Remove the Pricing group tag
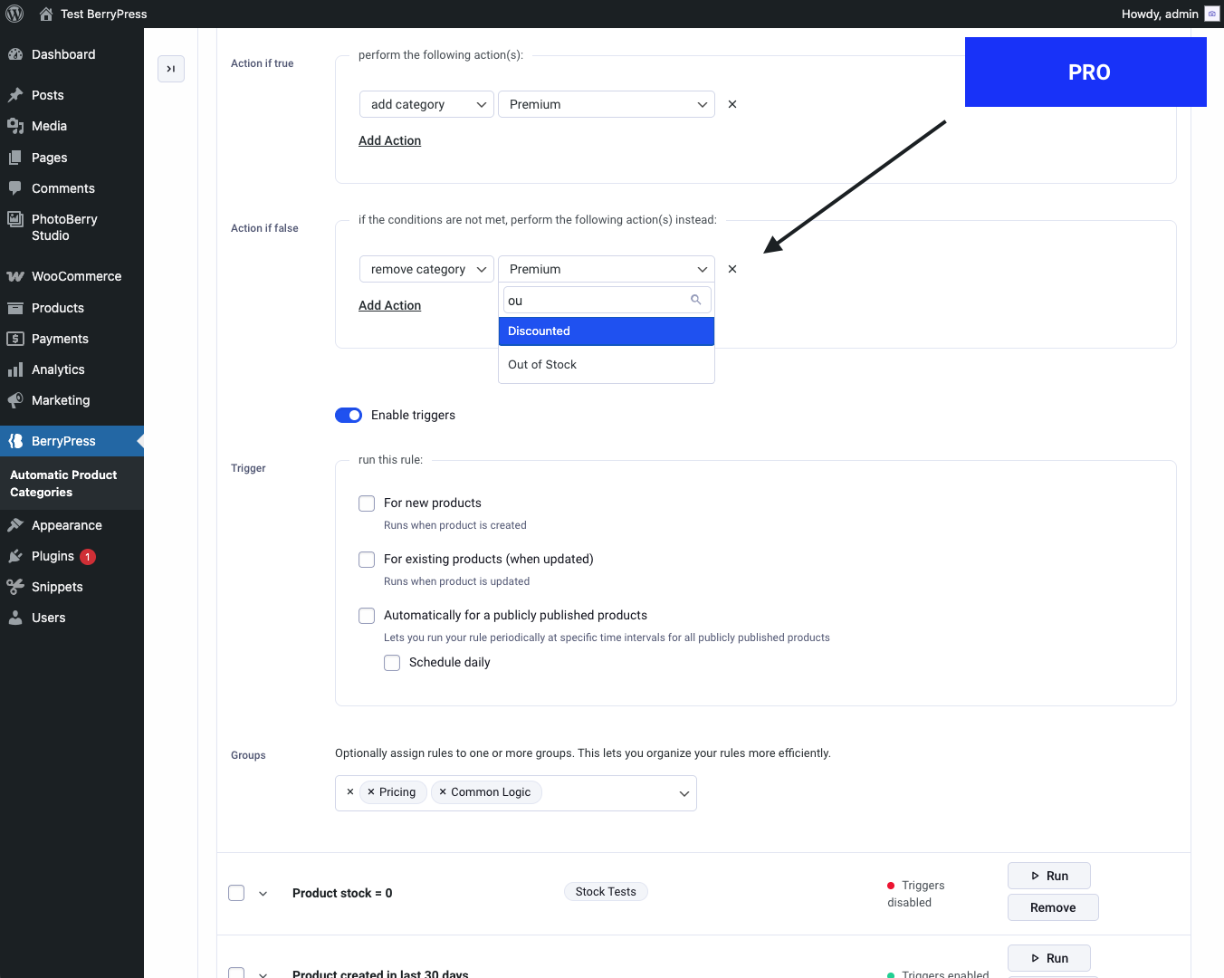The width and height of the screenshot is (1224, 978). pyautogui.click(x=371, y=791)
